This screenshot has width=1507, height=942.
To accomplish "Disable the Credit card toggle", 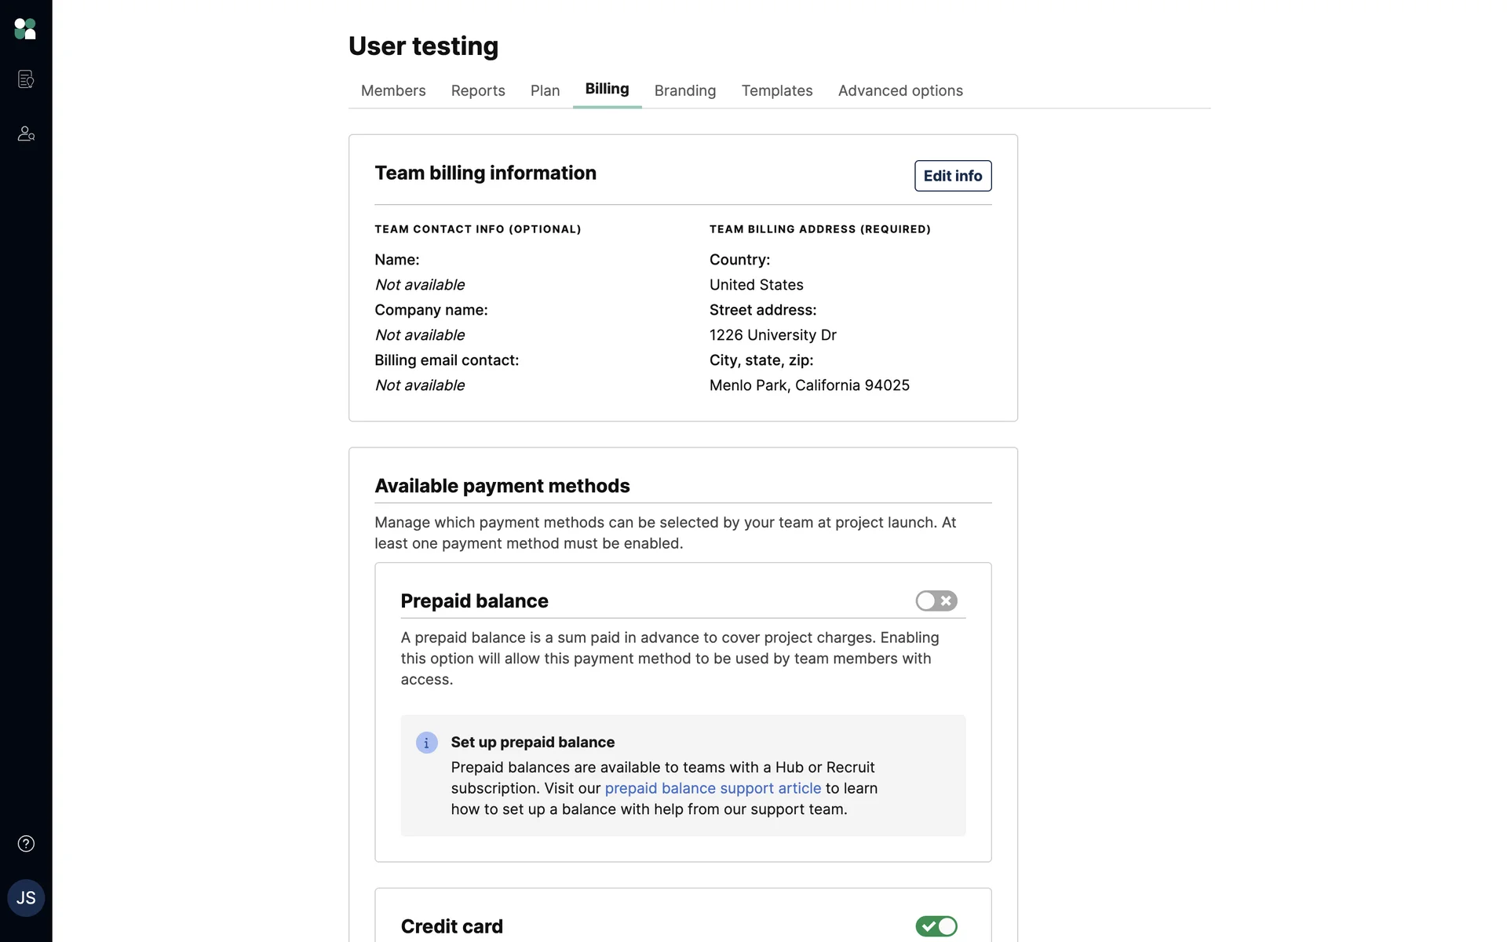I will (936, 926).
